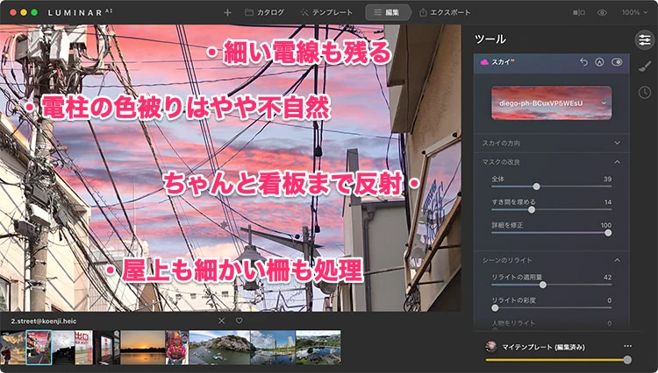Expand the スカイの方向 section
The image size is (658, 373).
click(551, 142)
